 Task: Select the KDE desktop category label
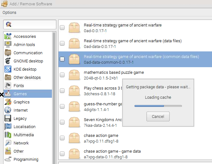click(25, 69)
